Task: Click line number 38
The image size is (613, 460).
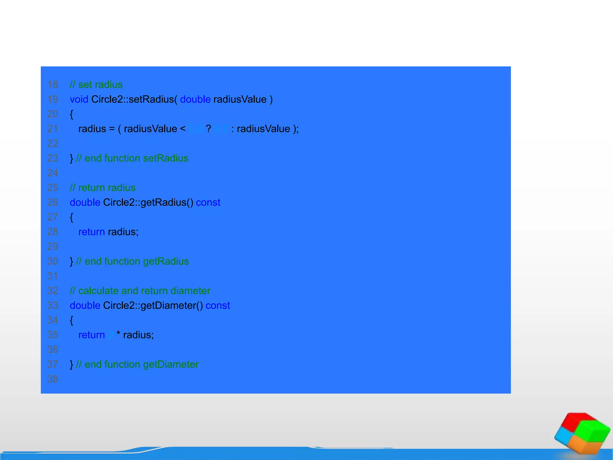Action: point(53,379)
